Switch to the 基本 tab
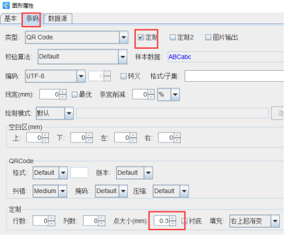This screenshot has width=287, height=236. pos(10,18)
